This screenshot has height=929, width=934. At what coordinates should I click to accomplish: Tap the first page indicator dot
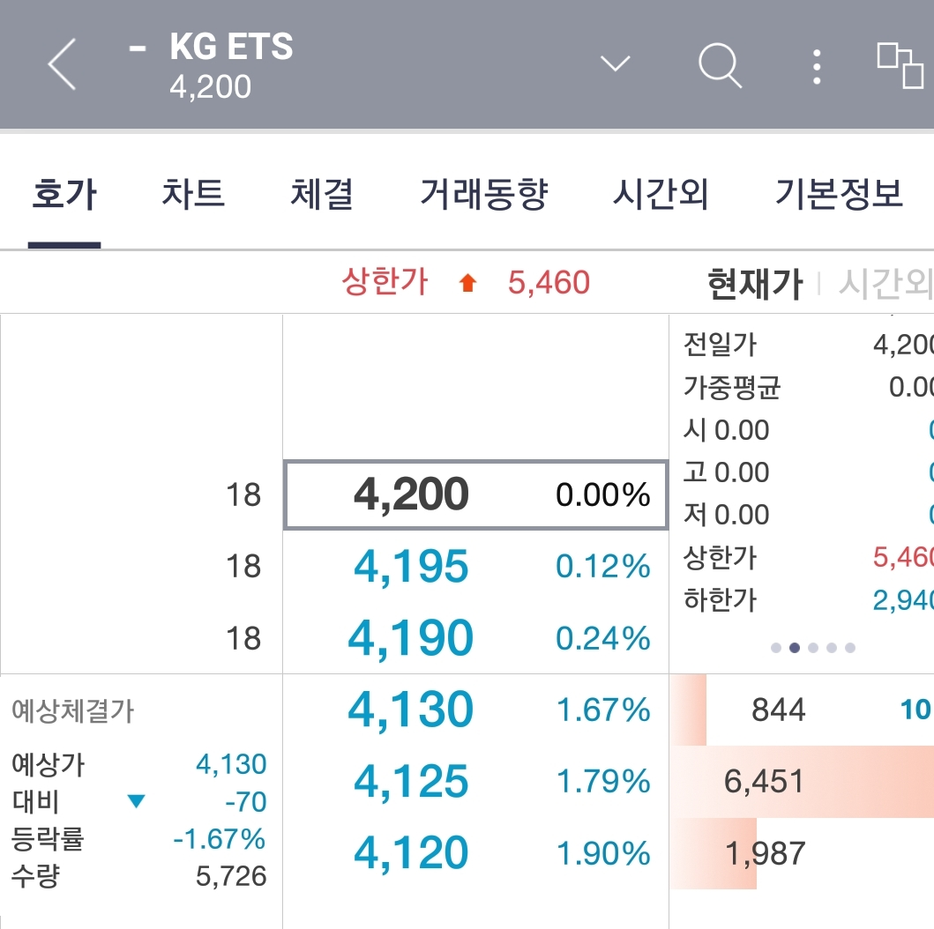coord(775,648)
